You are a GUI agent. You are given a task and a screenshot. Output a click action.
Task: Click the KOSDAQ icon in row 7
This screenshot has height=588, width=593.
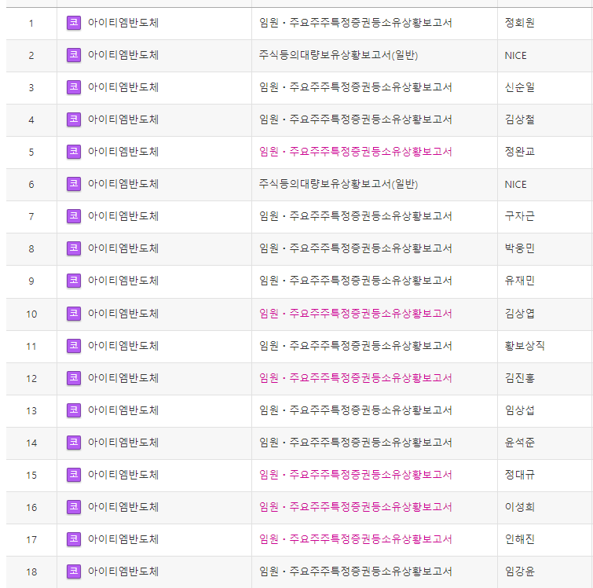74,216
